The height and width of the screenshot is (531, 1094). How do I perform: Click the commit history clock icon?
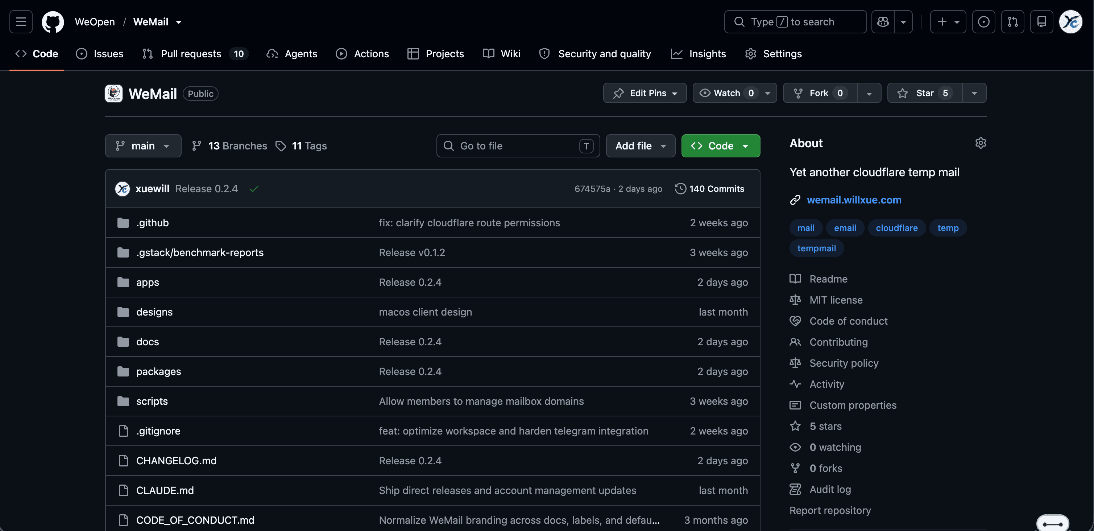(680, 189)
